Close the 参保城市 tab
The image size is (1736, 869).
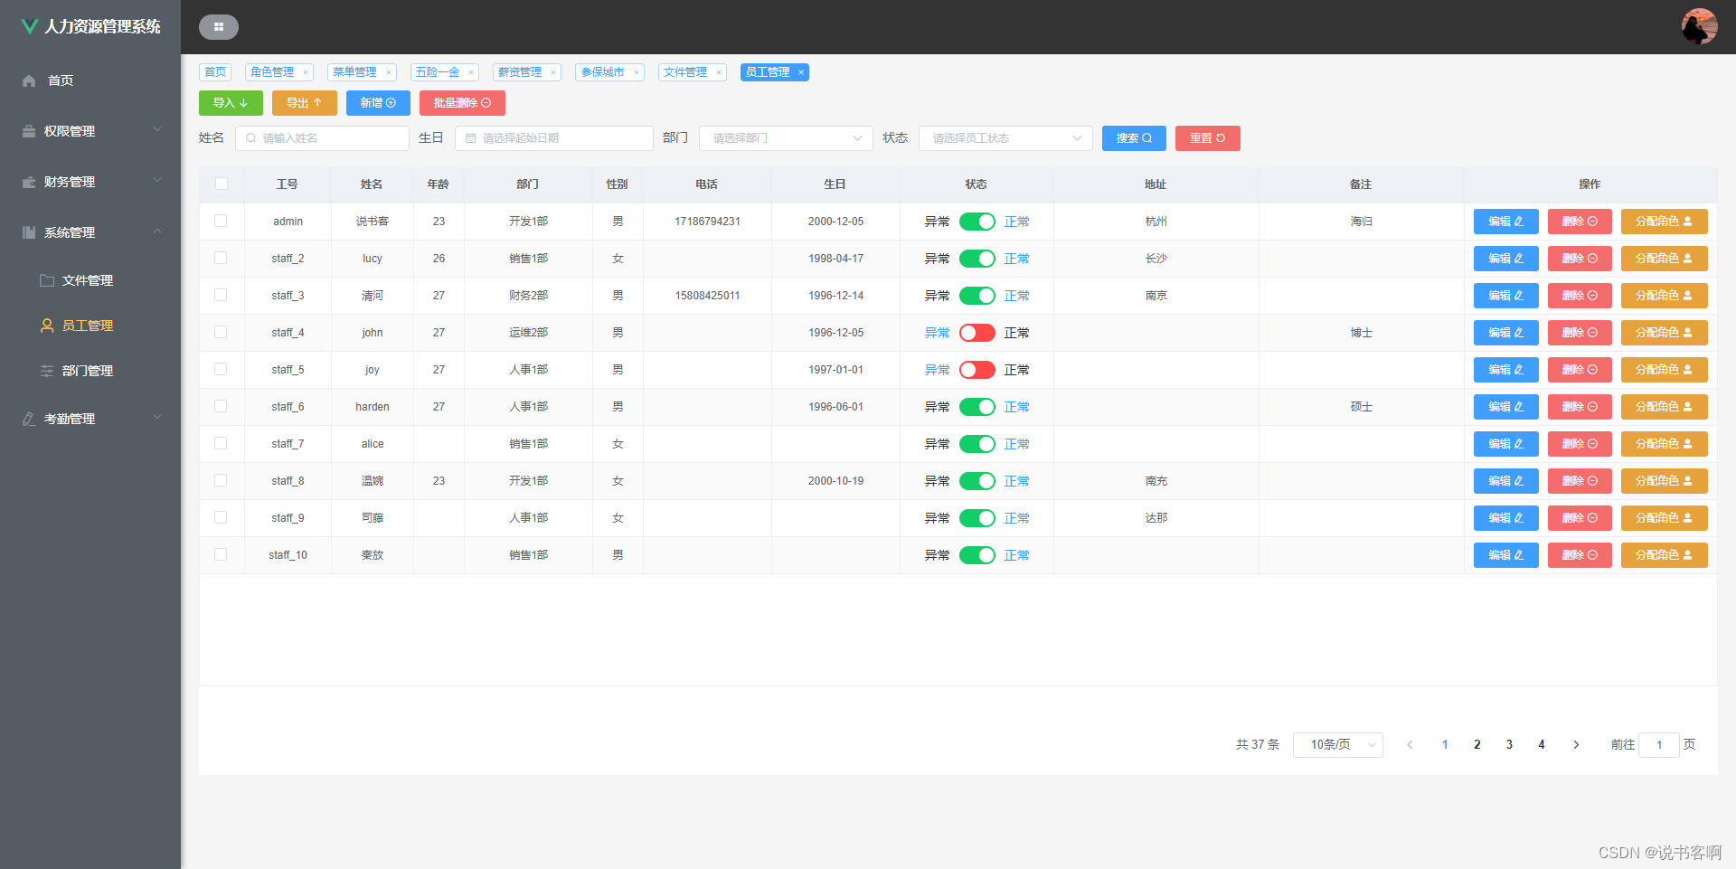pos(636,72)
